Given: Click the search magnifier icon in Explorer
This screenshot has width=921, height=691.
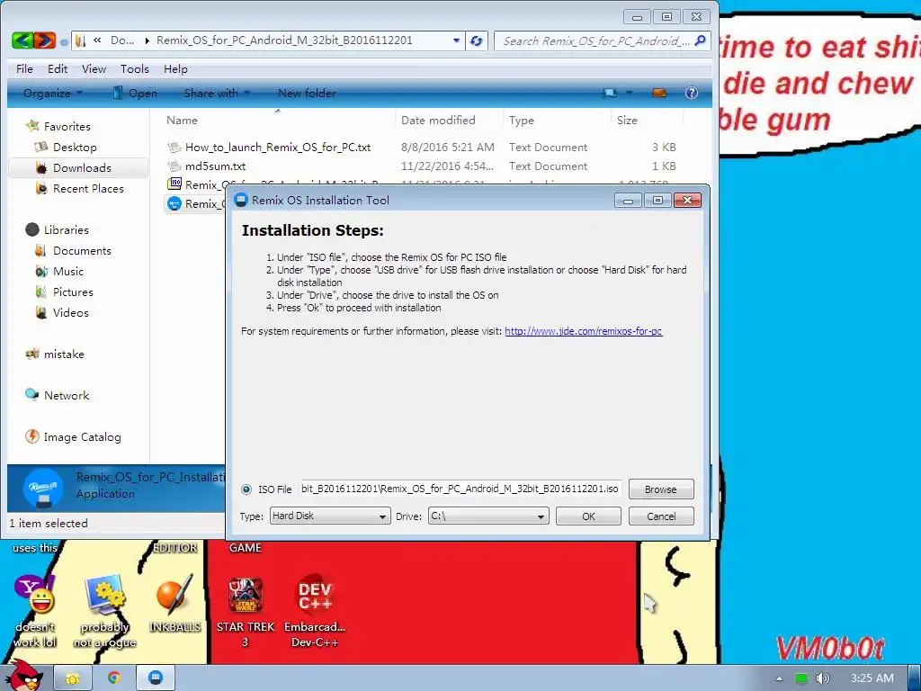Looking at the screenshot, I should click(x=700, y=40).
